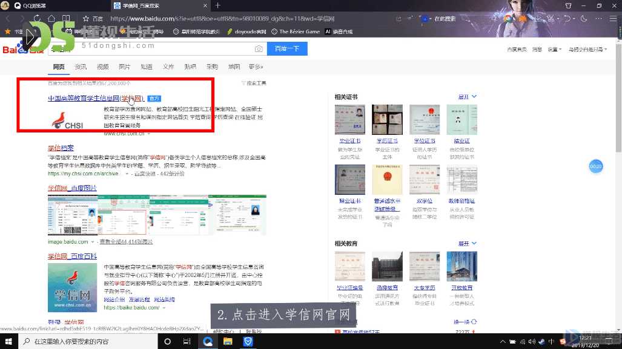622x349 pixels.
Task: Switch to 图片 search tab
Action: [125, 67]
